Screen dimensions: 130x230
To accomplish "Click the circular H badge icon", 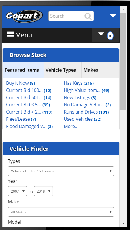I will pyautogui.click(x=110, y=36).
